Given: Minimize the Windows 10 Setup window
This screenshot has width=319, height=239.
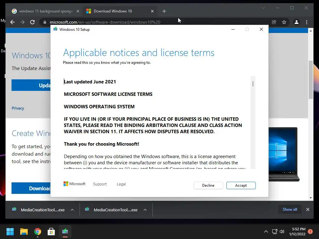Looking at the screenshot, I should 233,29.
